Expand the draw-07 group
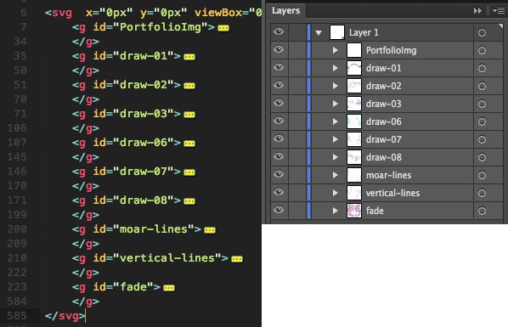The height and width of the screenshot is (327, 508). (x=336, y=139)
